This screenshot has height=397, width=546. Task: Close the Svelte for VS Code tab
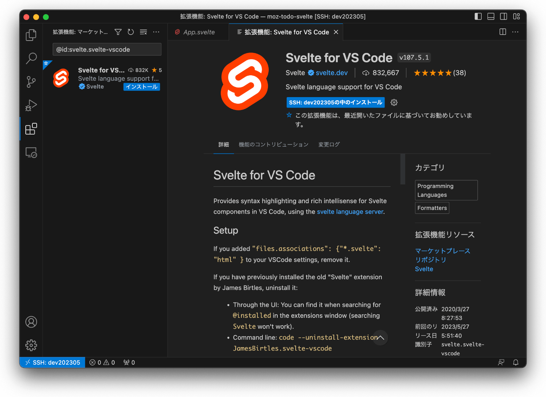point(336,32)
